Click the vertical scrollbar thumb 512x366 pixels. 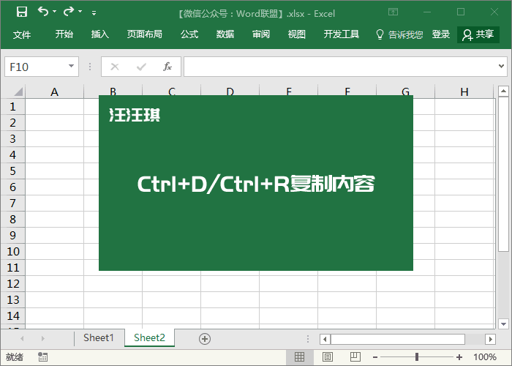(503, 174)
